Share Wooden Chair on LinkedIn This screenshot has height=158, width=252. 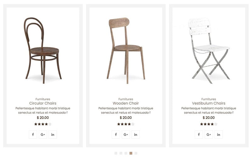point(136,135)
